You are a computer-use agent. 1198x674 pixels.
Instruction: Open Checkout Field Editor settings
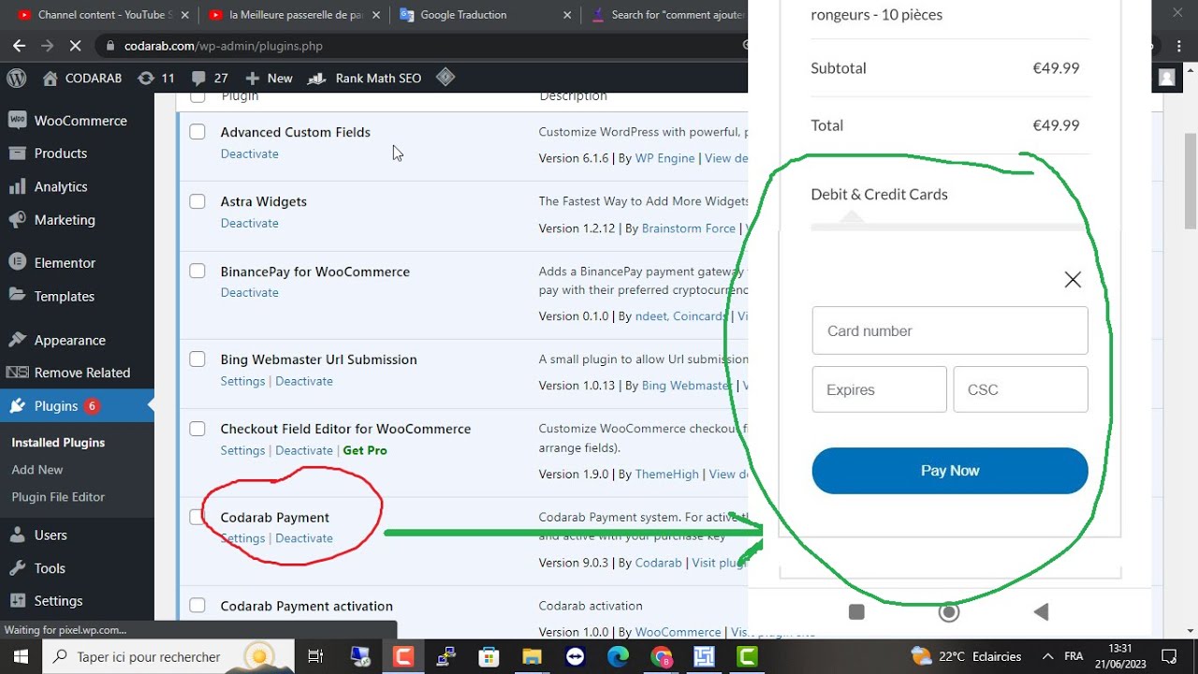[x=242, y=450]
